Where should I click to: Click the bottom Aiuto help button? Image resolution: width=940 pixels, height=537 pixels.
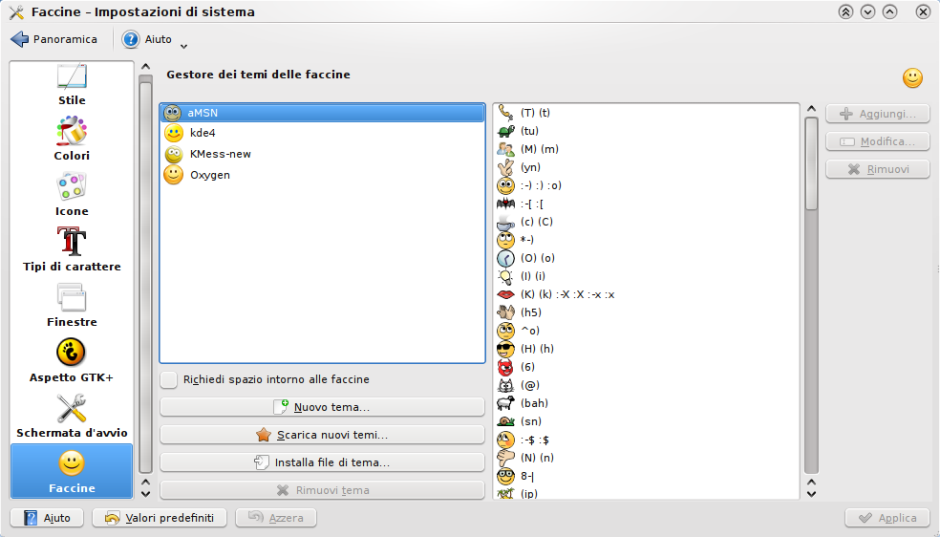click(47, 518)
